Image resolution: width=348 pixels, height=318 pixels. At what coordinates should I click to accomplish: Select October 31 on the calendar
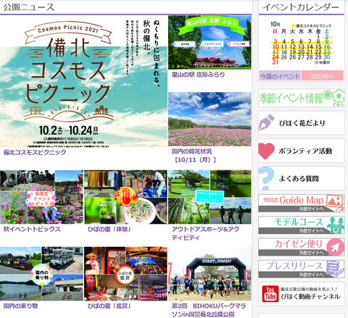tap(275, 62)
